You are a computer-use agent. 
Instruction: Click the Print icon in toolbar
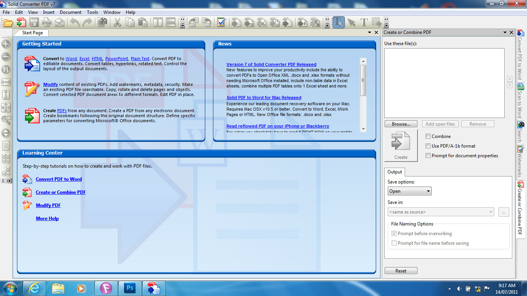(x=47, y=22)
